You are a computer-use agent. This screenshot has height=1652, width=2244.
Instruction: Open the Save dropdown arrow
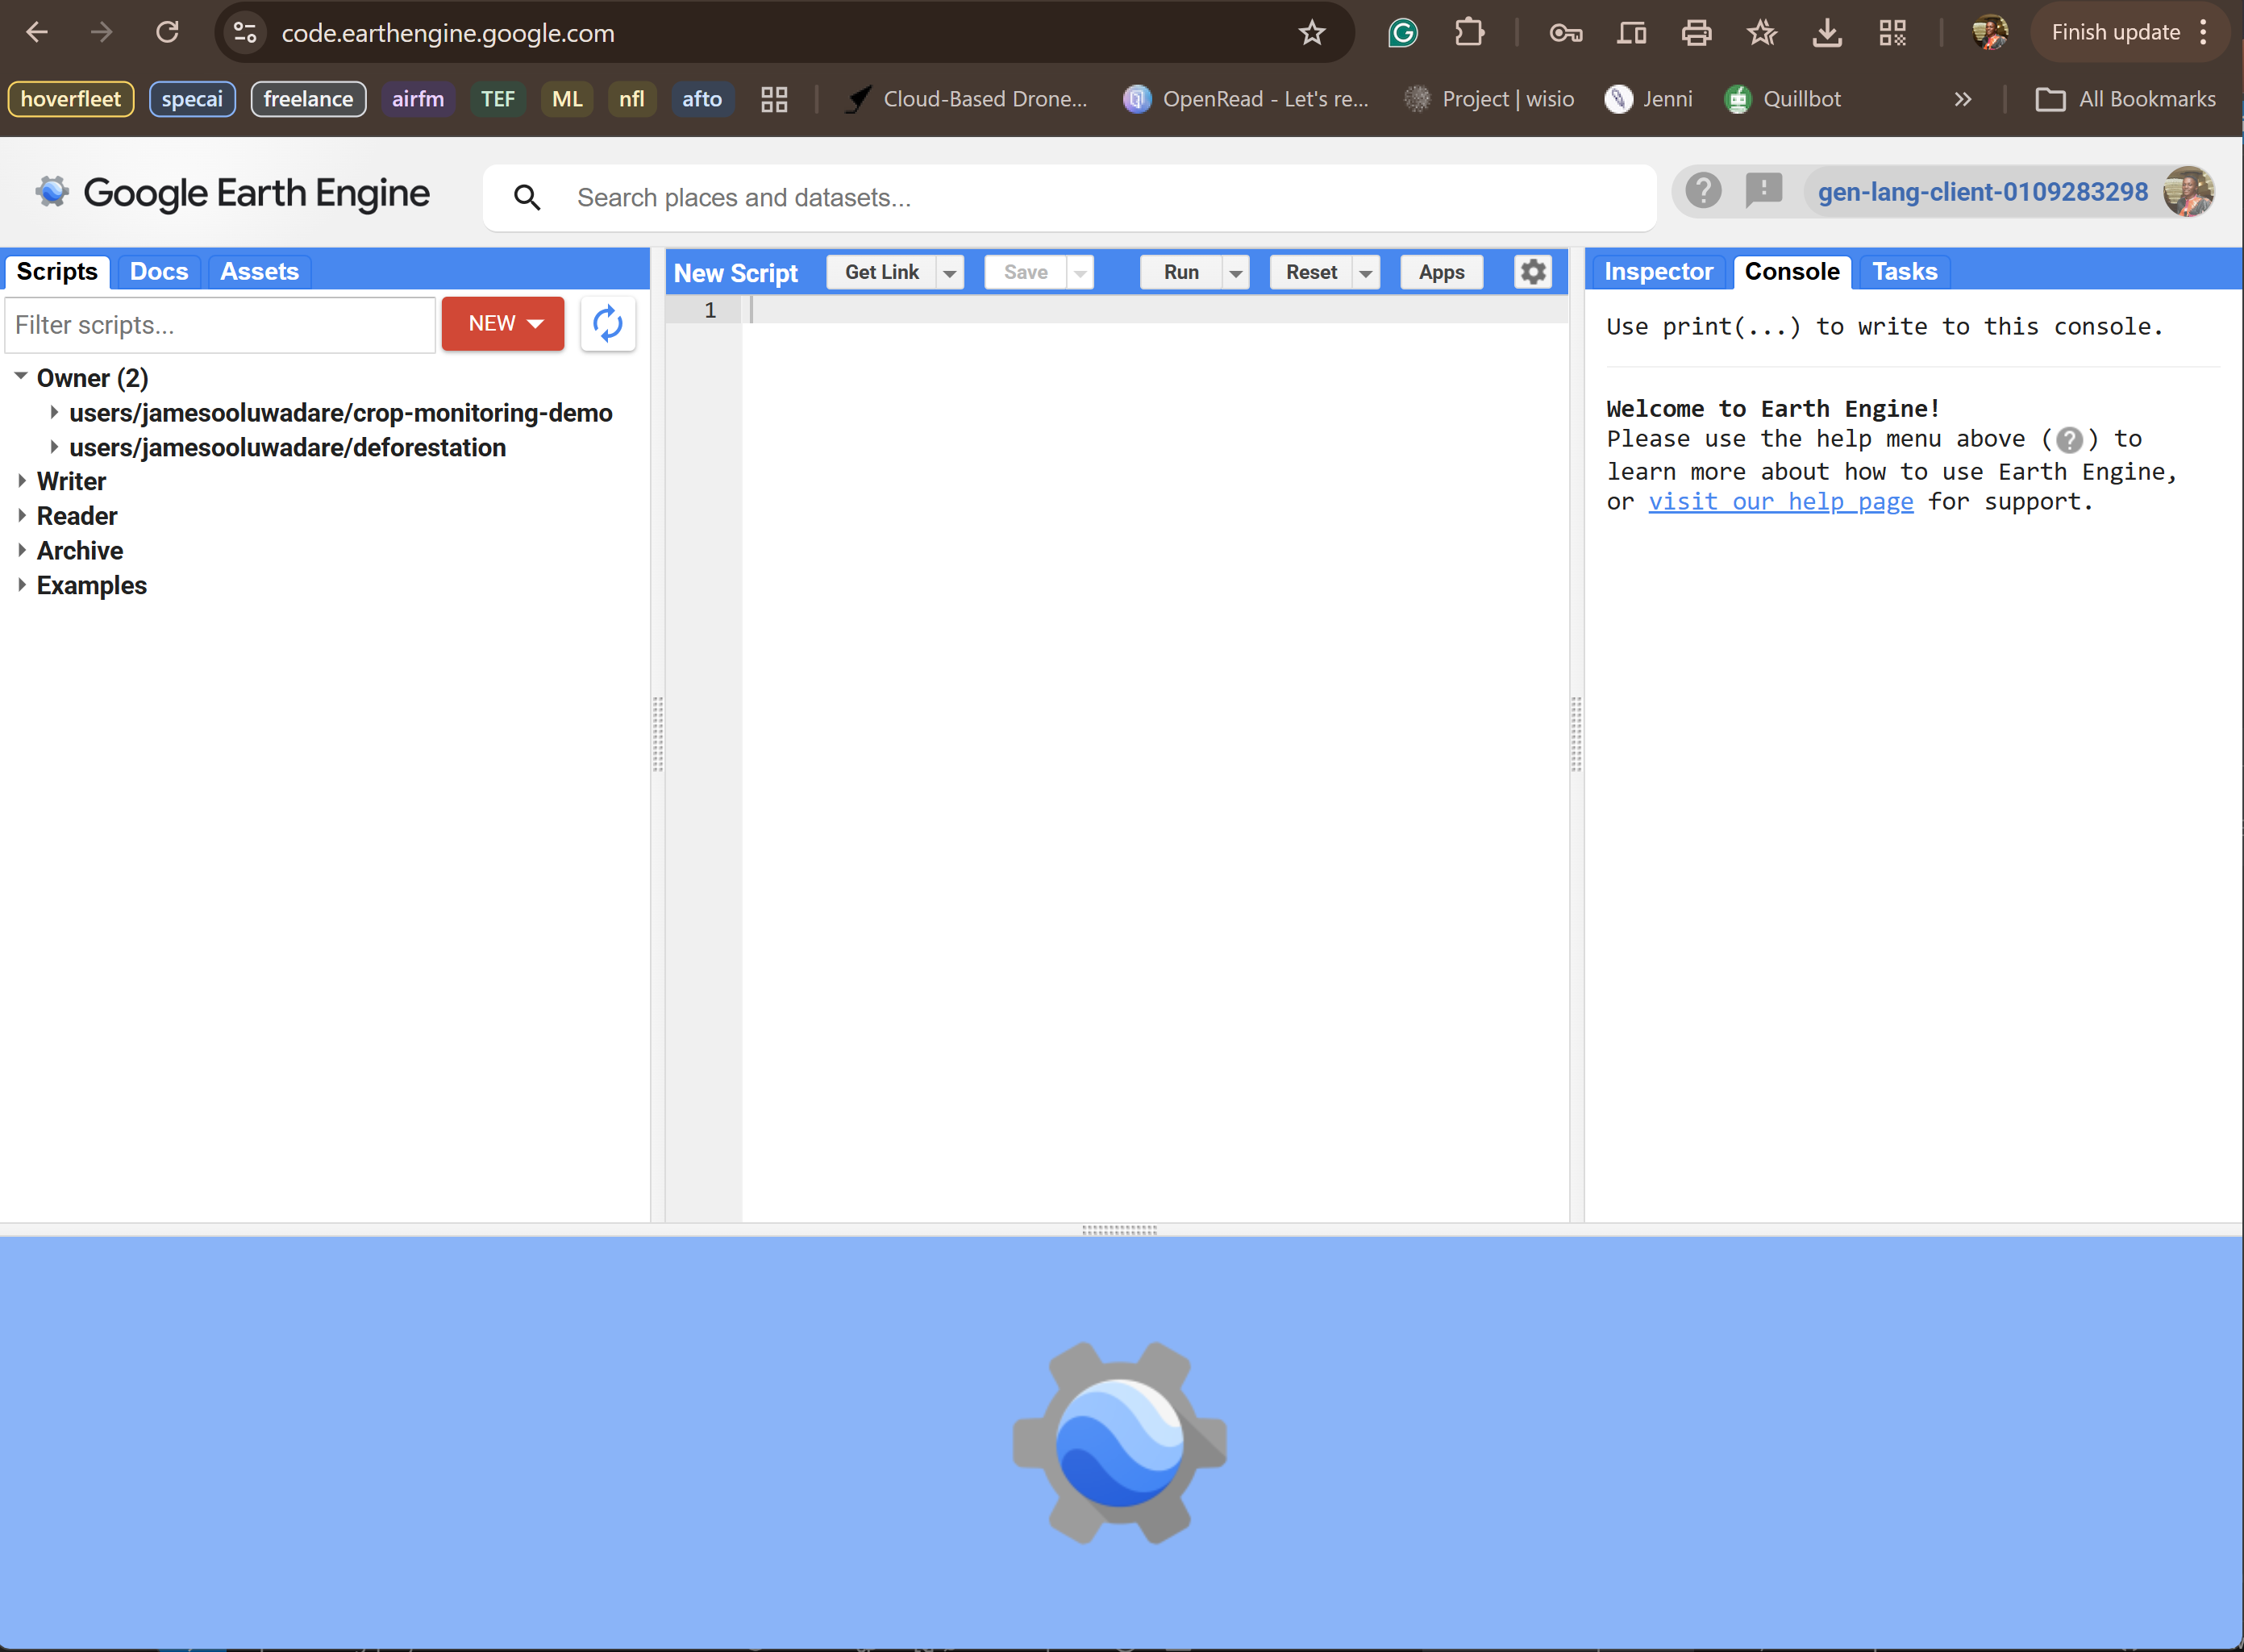tap(1080, 272)
